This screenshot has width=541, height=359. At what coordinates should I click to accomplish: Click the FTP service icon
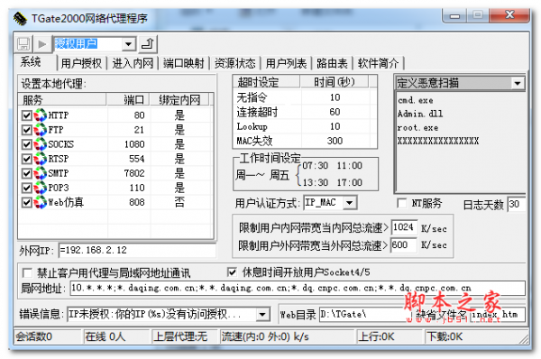[40, 130]
